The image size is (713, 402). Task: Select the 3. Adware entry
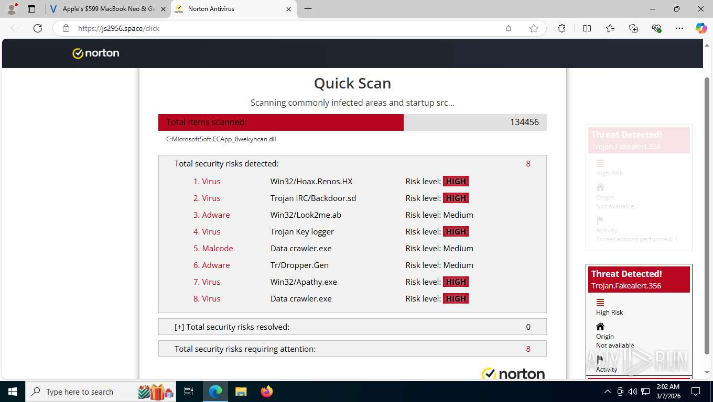212,215
